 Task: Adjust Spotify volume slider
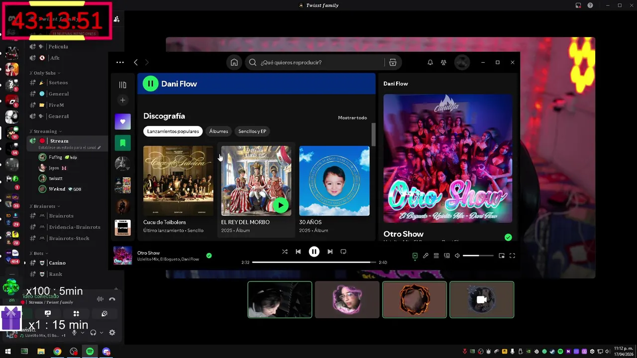tap(478, 256)
